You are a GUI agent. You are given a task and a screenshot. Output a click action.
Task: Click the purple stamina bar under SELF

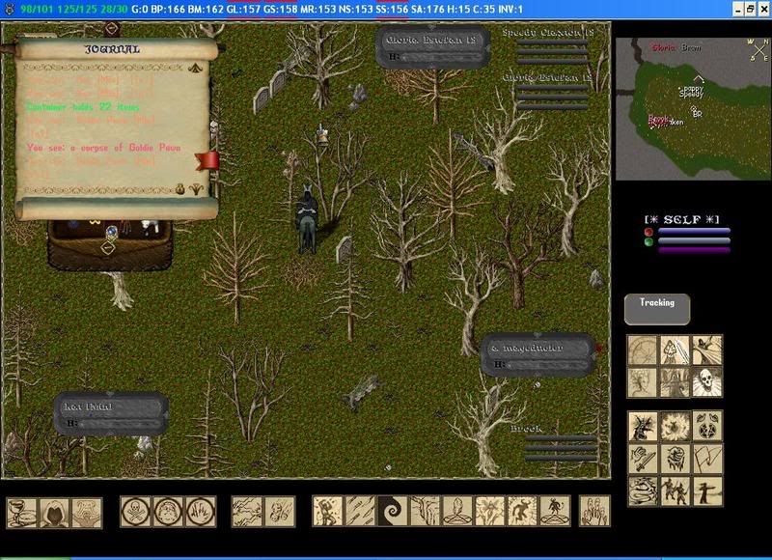point(694,250)
